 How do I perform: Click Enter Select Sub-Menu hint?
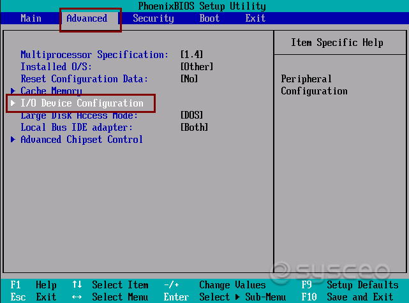click(225, 297)
